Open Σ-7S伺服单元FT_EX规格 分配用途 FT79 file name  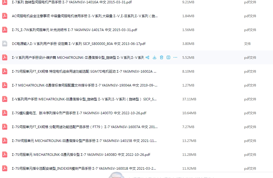click(x=85, y=127)
